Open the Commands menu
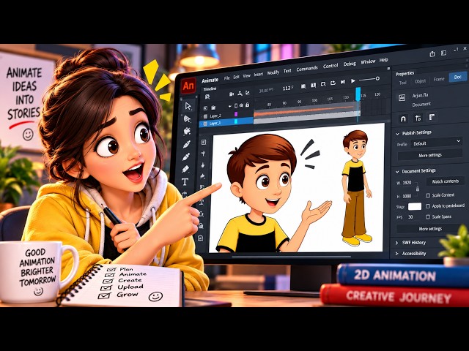Image resolution: width=469 pixels, height=351 pixels. click(307, 68)
